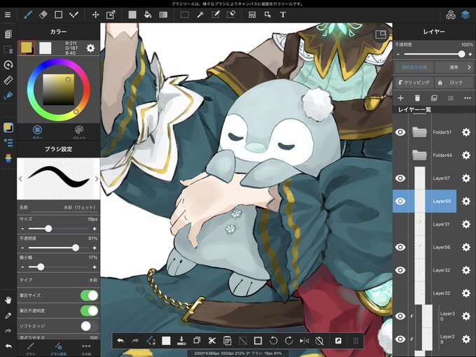Open the ruler tool in sidebar
Viewport: 476px width, 357px height.
point(8,80)
